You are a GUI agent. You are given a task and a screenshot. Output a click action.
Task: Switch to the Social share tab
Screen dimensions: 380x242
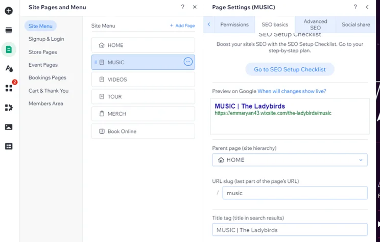pyautogui.click(x=356, y=24)
